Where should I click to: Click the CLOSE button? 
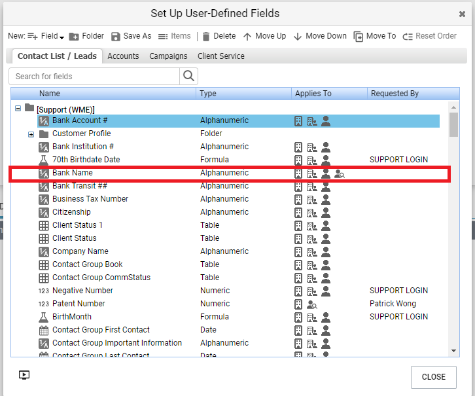[434, 377]
